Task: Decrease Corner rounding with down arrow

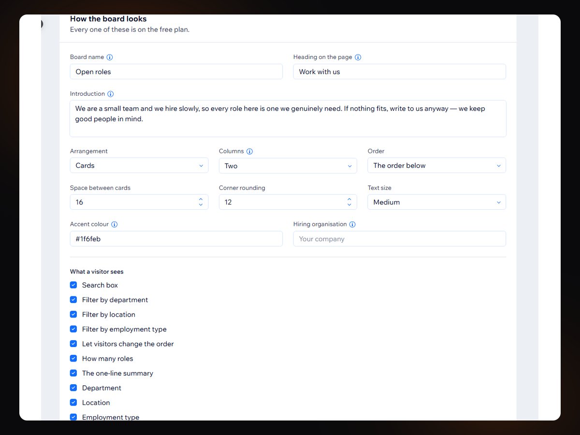Action: point(349,205)
